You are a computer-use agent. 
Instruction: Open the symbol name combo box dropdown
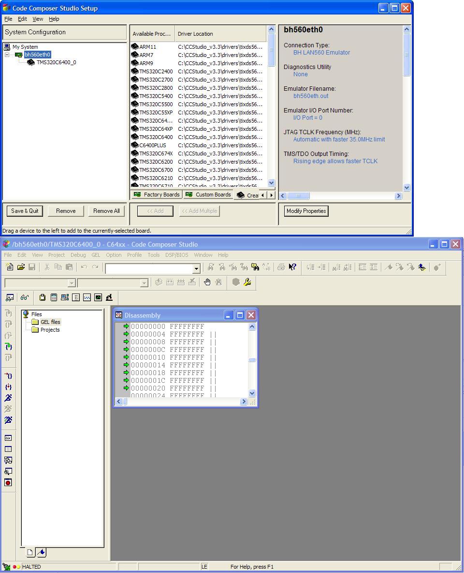click(x=196, y=269)
